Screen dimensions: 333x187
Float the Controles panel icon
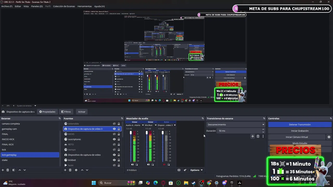tap(331, 118)
